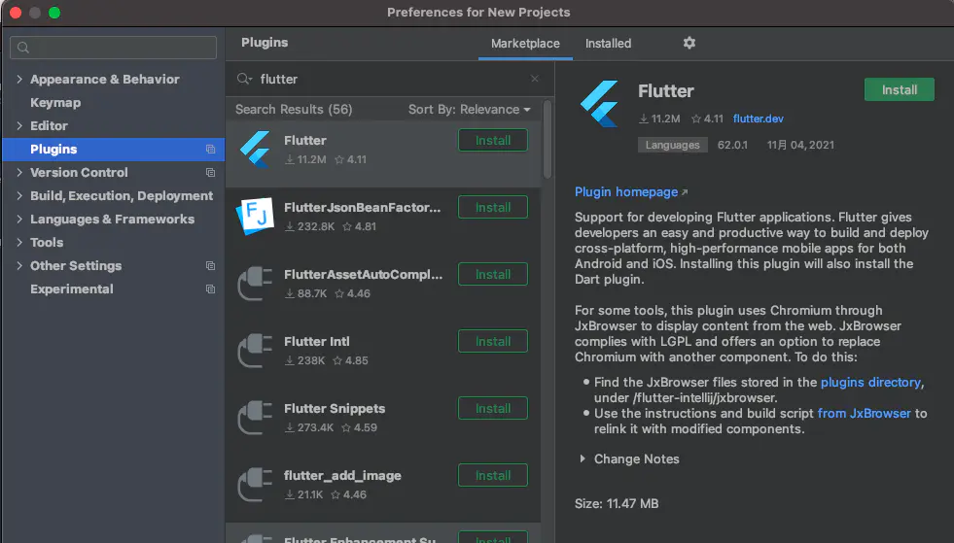
Task: Click the copy icon beside Experimental
Action: click(x=210, y=288)
